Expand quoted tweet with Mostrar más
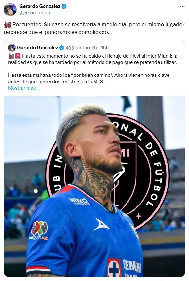 22,88
